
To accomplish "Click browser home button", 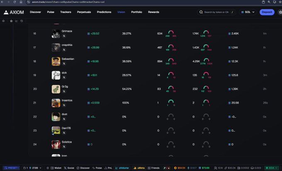I will (x=21, y=2).
